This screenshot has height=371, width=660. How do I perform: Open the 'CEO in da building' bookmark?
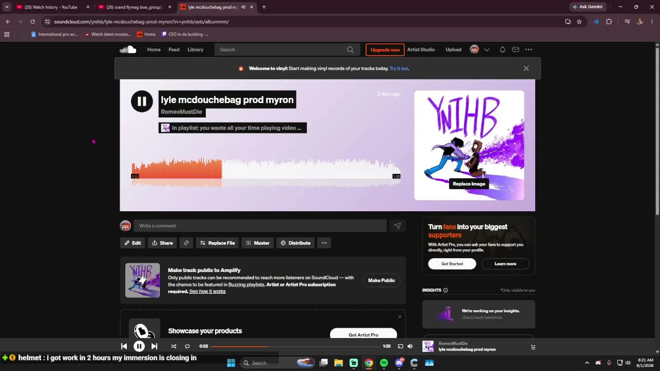tap(185, 35)
